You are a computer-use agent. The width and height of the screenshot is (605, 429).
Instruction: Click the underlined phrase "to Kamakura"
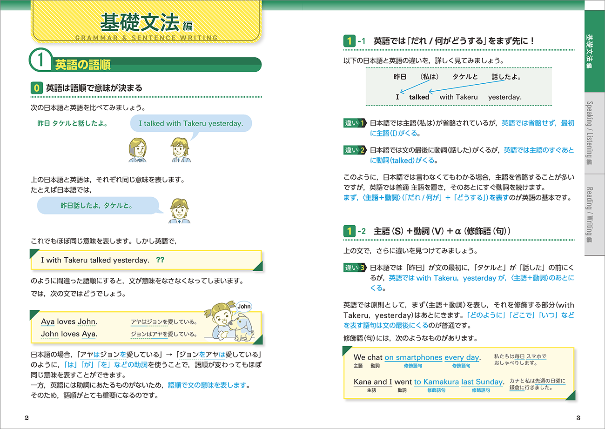coord(437,382)
